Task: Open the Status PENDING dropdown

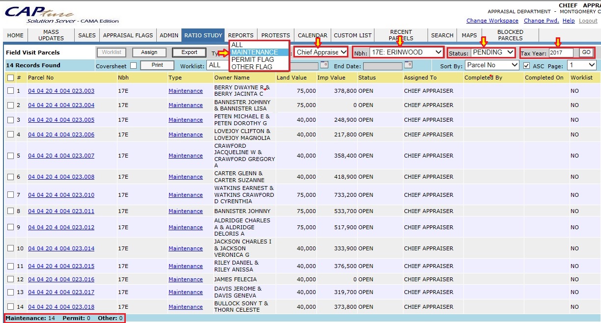Action: point(492,52)
